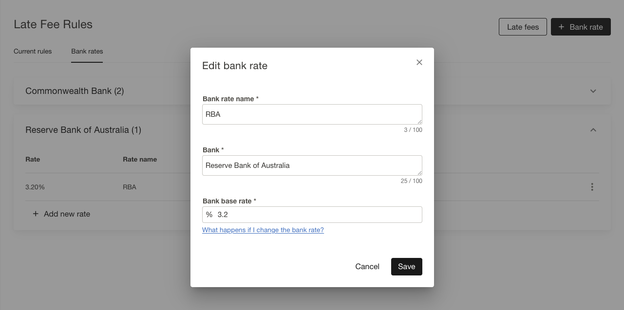This screenshot has width=624, height=310.
Task: Focus the Bank text field
Action: point(307,165)
